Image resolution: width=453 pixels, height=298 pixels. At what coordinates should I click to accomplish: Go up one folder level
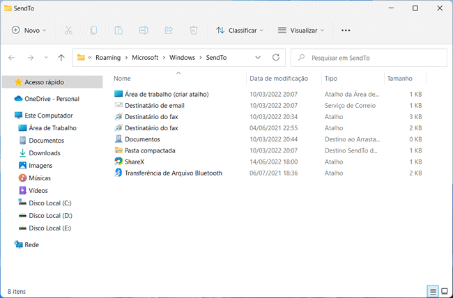point(61,57)
